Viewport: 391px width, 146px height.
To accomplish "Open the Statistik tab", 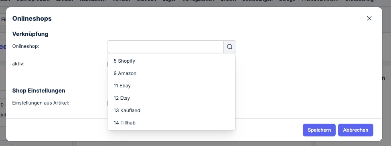I will coord(146,0).
